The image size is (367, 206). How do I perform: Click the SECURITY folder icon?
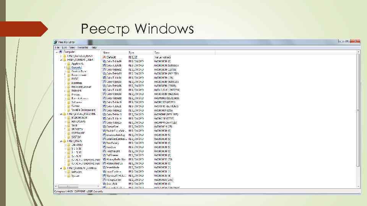pos(68,129)
